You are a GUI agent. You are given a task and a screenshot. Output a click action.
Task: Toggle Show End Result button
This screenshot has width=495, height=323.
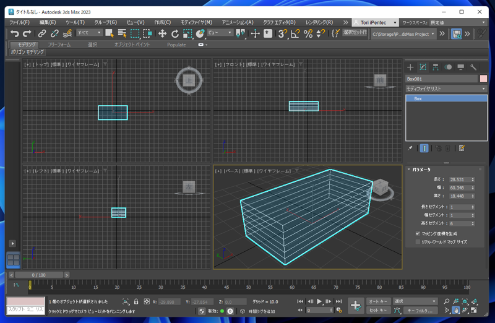424,148
